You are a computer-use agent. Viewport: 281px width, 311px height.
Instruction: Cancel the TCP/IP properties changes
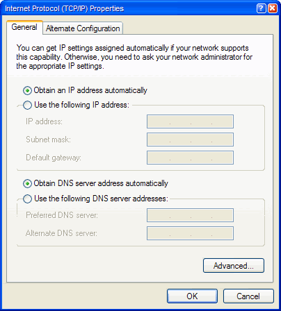[x=248, y=296]
